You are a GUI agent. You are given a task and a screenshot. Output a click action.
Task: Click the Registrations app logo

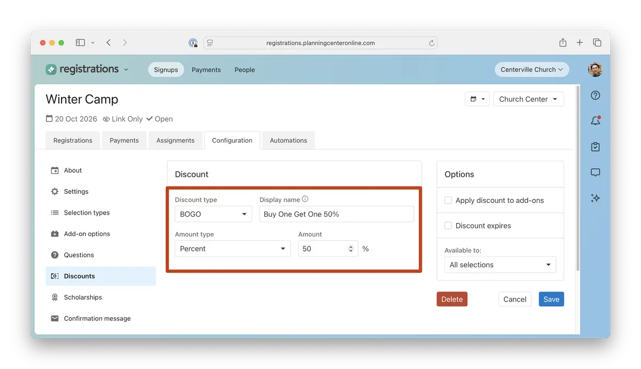82,69
